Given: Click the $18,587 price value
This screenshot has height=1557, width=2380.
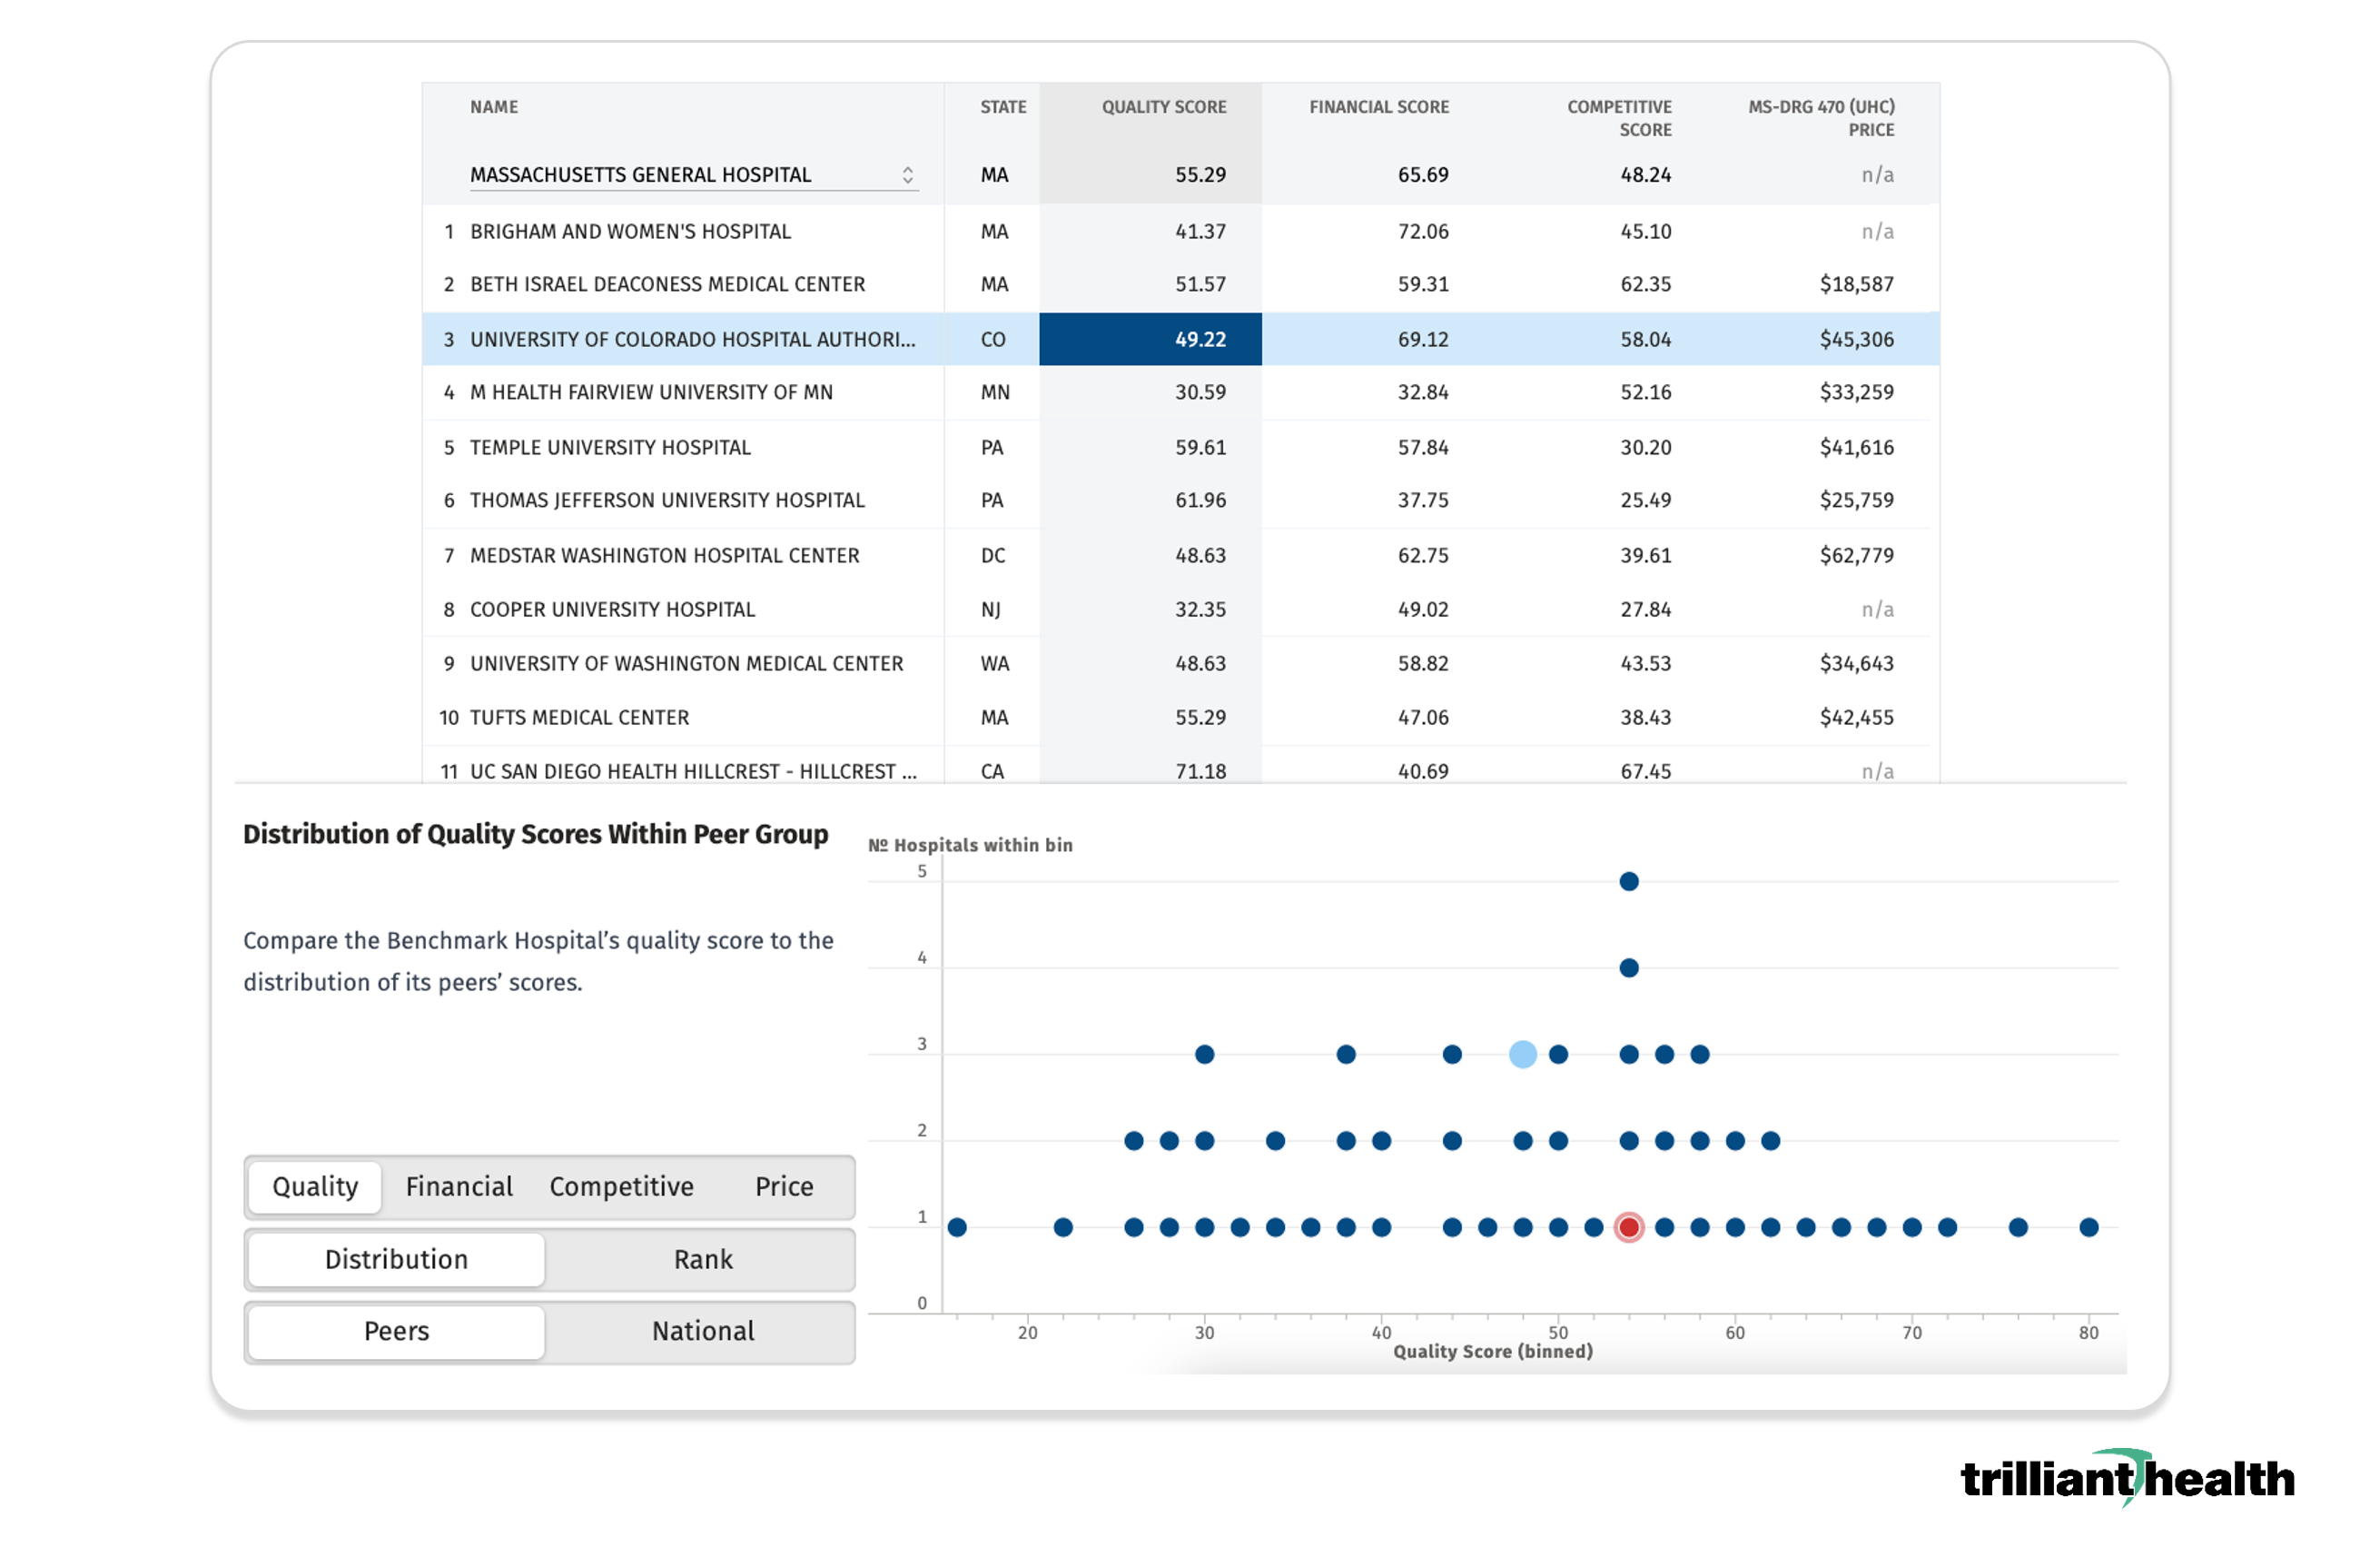Looking at the screenshot, I should pyautogui.click(x=1856, y=284).
